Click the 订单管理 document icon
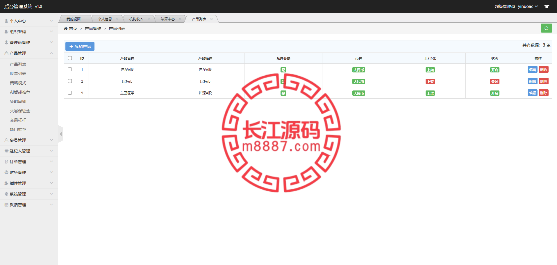This screenshot has height=265, width=557. tap(6, 162)
